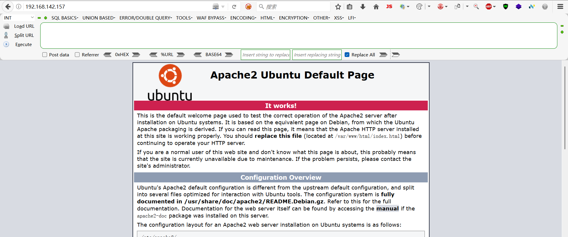Image resolution: width=568 pixels, height=237 pixels.
Task: Open the INT type dropdown
Action: pyautogui.click(x=19, y=18)
